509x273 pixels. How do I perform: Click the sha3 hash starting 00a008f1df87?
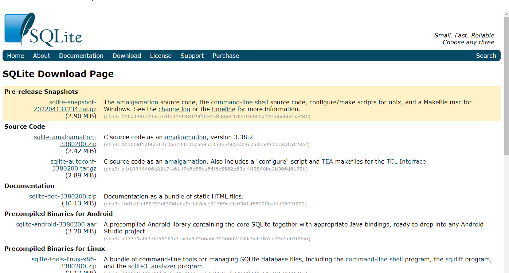coord(207,144)
